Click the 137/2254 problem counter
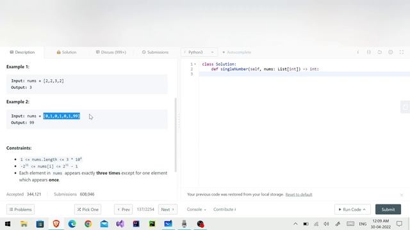This screenshot has width=410, height=230. tap(145, 210)
